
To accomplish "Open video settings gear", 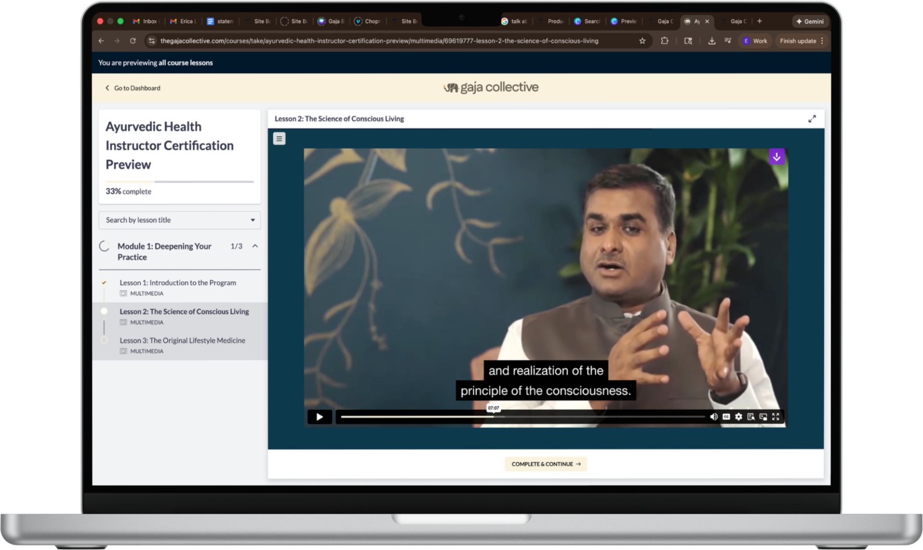I will pos(738,417).
